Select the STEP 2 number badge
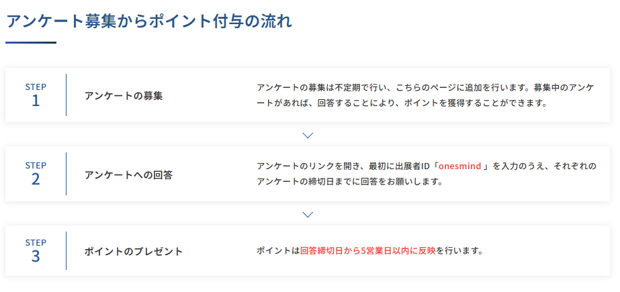 click(x=36, y=175)
